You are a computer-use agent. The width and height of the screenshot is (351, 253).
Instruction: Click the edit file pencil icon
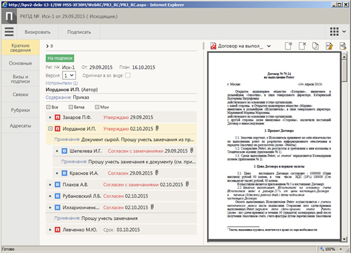tap(329, 46)
